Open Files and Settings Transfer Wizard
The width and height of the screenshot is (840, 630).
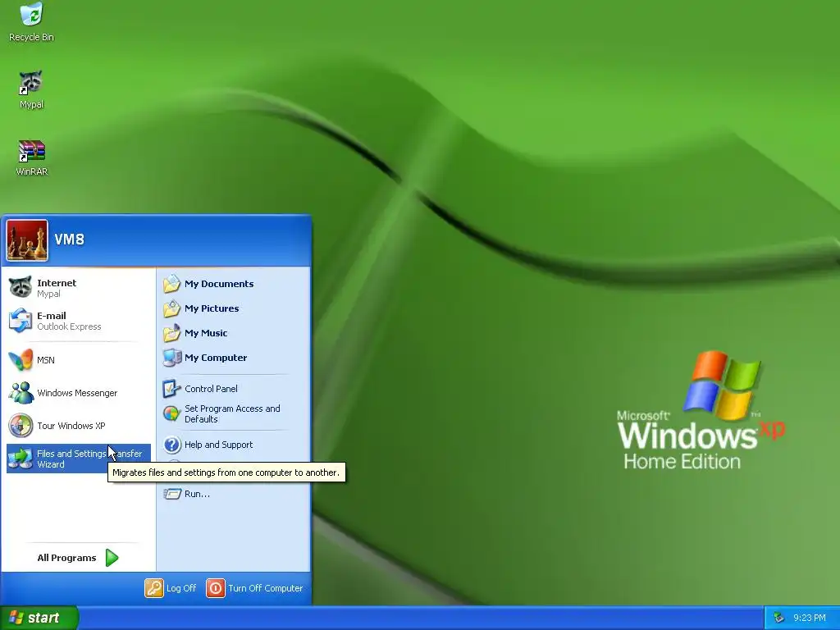79,459
